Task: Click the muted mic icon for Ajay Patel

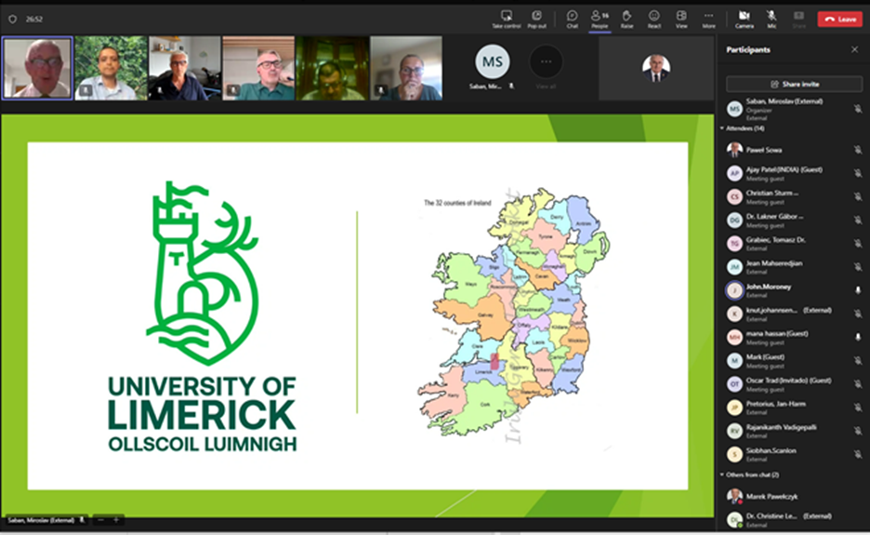Action: tap(858, 173)
